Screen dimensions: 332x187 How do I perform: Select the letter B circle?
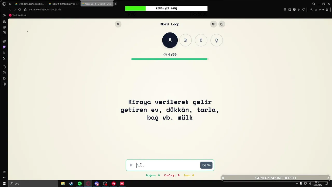[x=185, y=40]
